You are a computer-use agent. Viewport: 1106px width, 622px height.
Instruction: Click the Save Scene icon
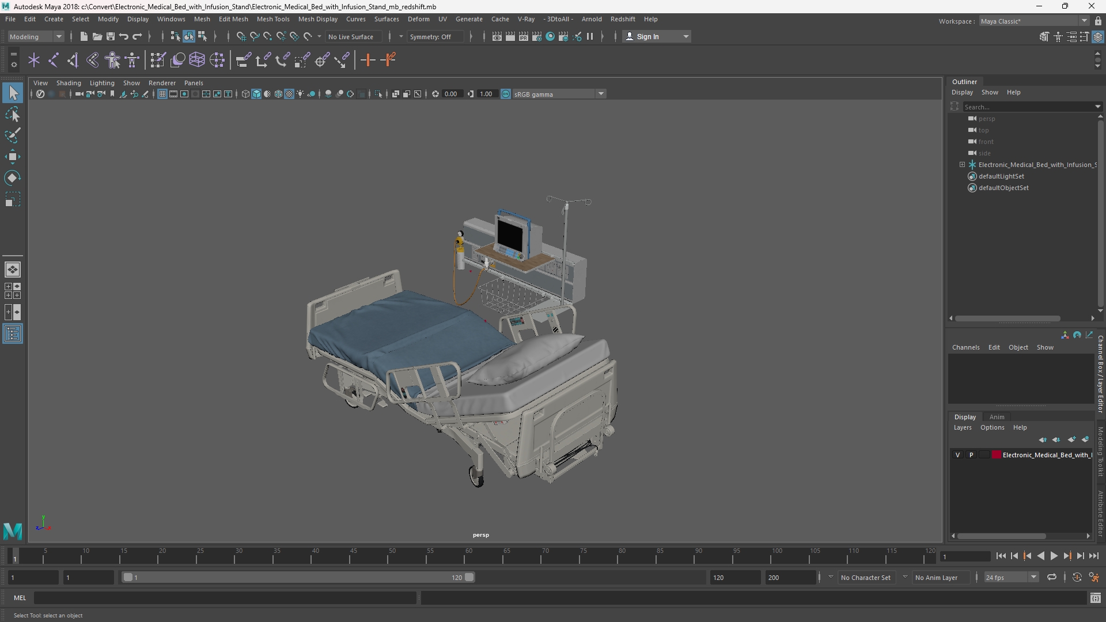coord(110,36)
